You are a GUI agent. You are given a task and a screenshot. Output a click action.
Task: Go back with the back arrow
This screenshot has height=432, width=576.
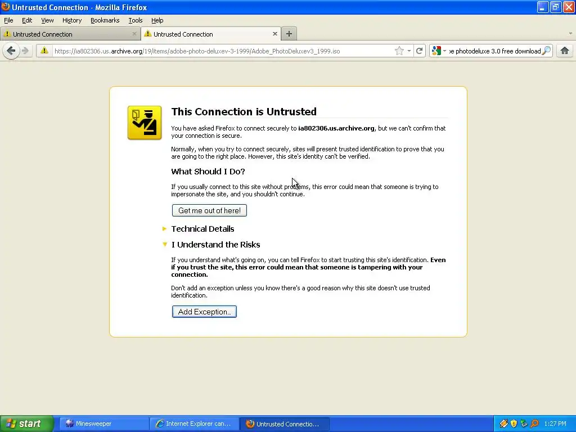pyautogui.click(x=11, y=51)
